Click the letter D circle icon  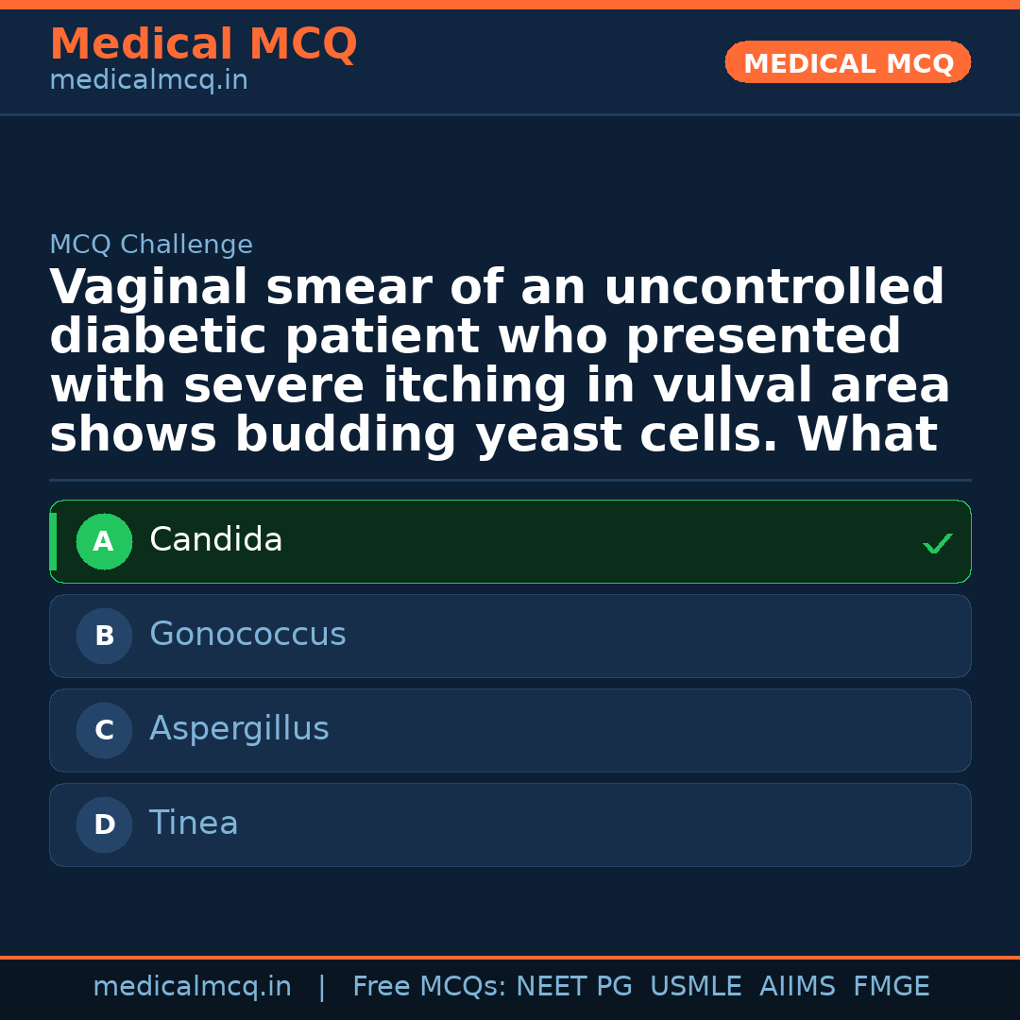tap(104, 825)
